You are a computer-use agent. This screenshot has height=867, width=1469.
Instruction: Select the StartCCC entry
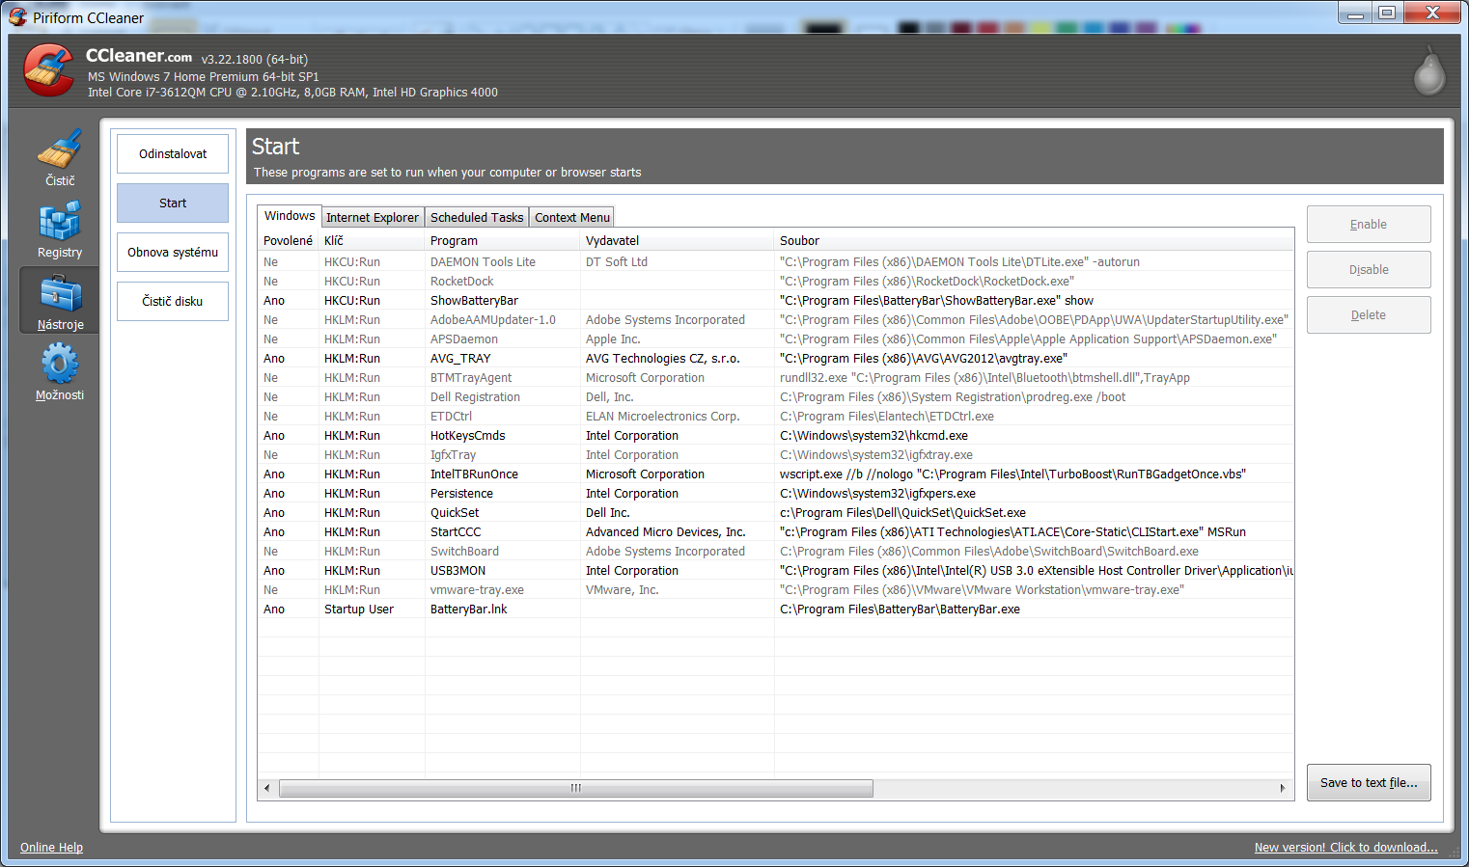[776, 532]
